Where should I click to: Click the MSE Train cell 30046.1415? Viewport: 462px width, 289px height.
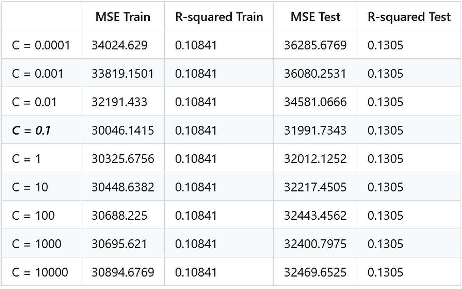(123, 130)
